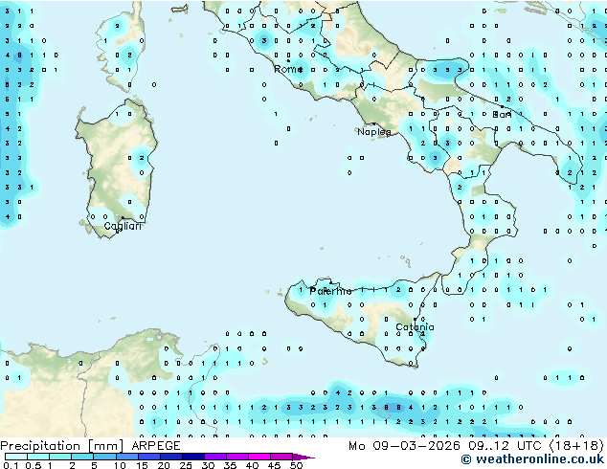Image resolution: width=607 pixels, height=469 pixels.
Task: Select the 45–50 mm legend swatch
Action: pos(281,457)
